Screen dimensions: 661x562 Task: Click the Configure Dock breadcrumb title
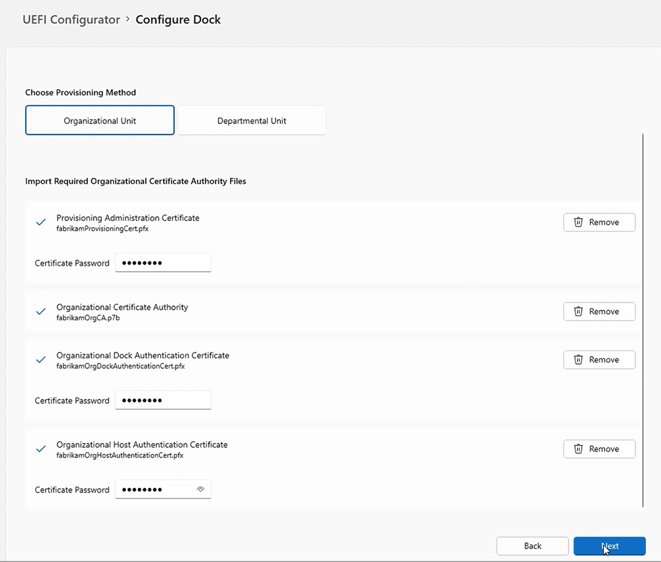[x=178, y=20]
